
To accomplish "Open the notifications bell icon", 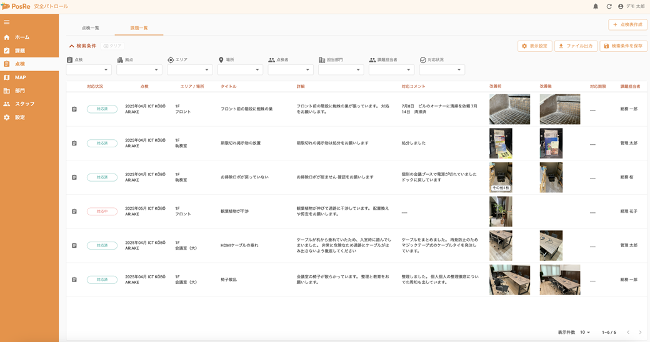I will pos(596,6).
